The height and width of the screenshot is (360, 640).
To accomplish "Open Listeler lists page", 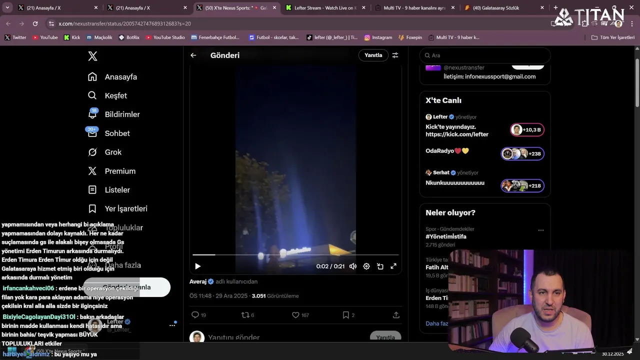I will click(109, 190).
